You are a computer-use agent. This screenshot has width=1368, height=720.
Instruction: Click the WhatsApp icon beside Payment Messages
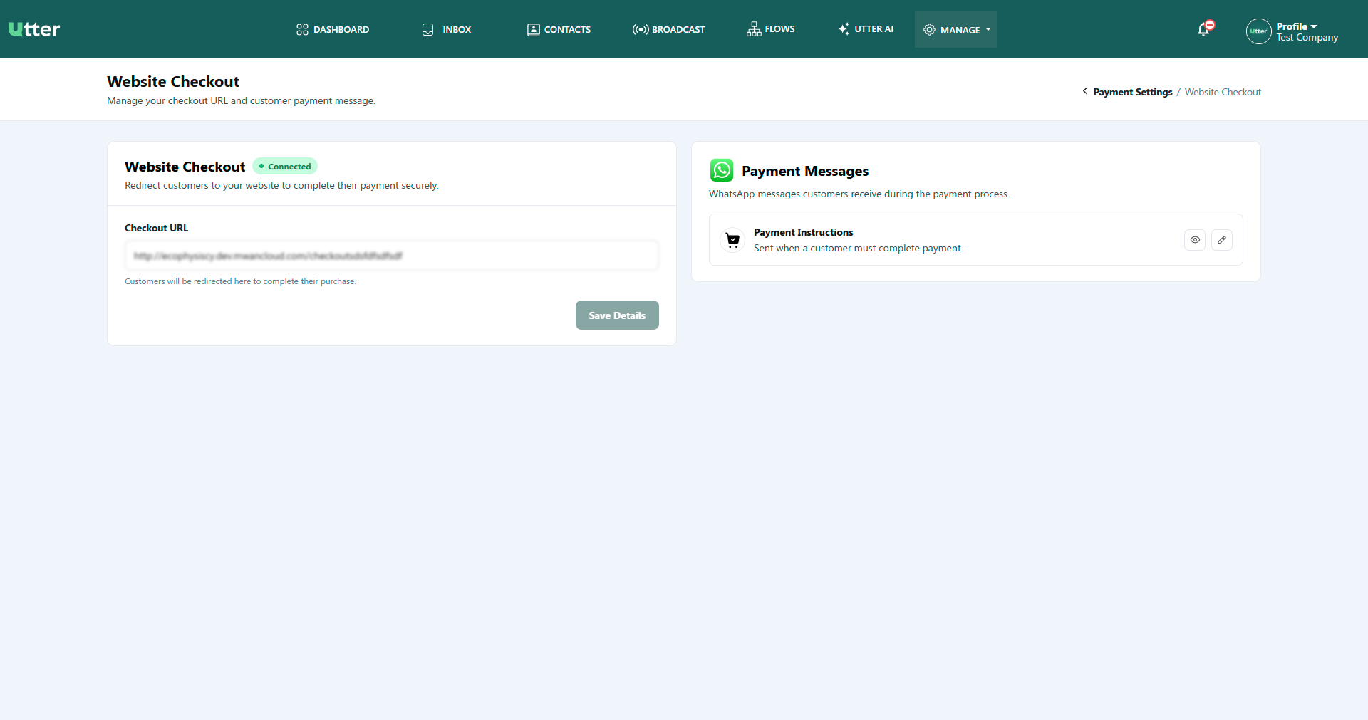coord(722,170)
